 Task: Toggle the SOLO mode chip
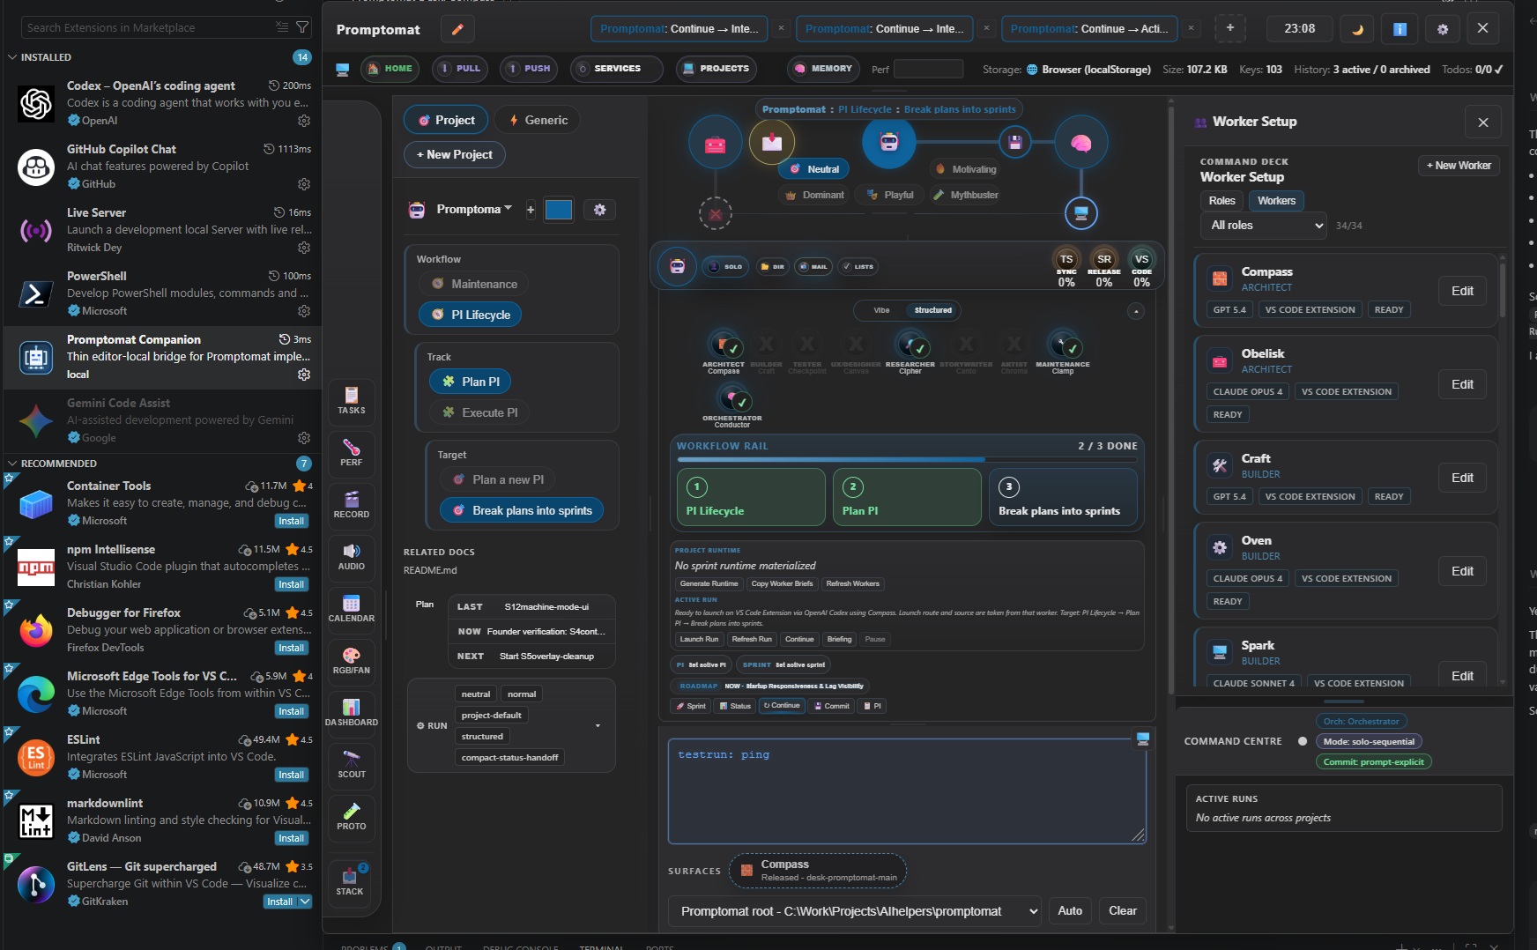click(725, 266)
